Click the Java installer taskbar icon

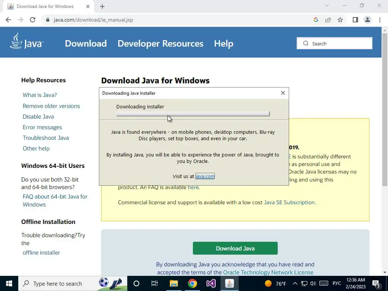[x=229, y=283]
